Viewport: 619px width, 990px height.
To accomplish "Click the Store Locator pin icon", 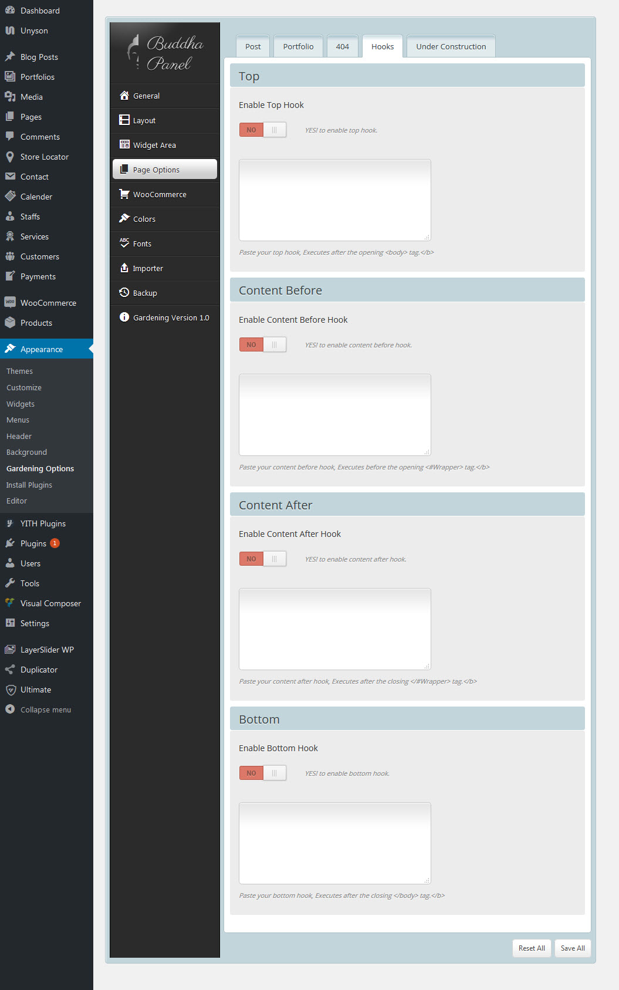I will (x=10, y=157).
